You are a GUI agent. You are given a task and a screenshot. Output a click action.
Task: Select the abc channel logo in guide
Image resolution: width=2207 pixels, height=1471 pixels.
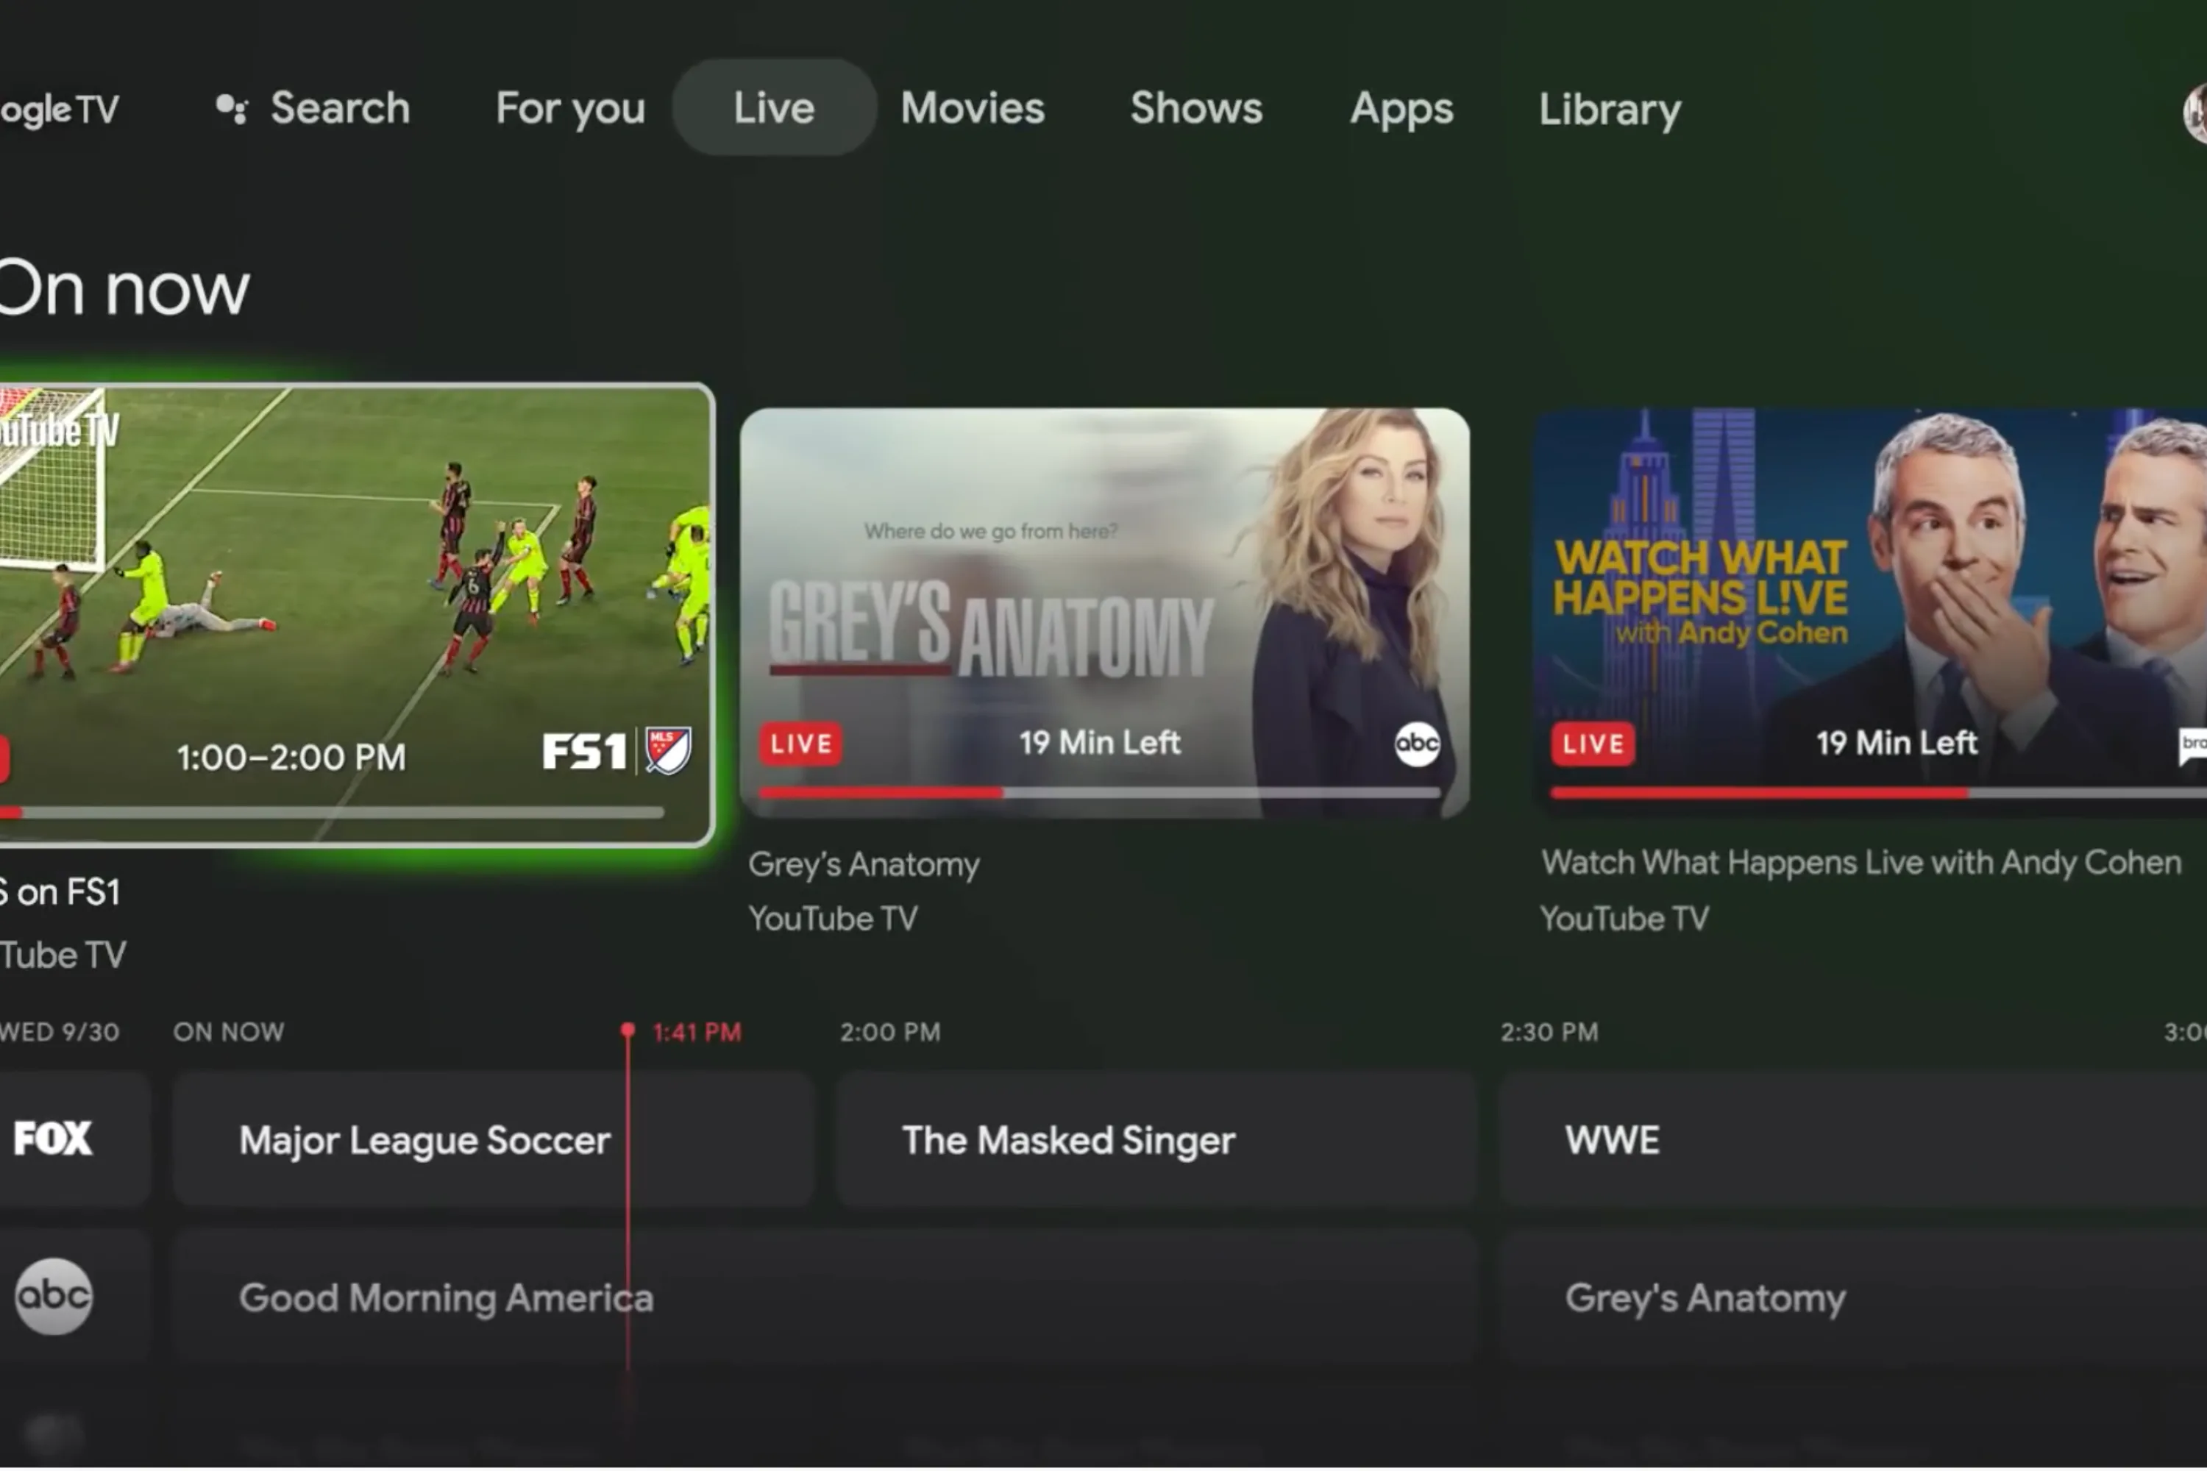click(x=54, y=1295)
